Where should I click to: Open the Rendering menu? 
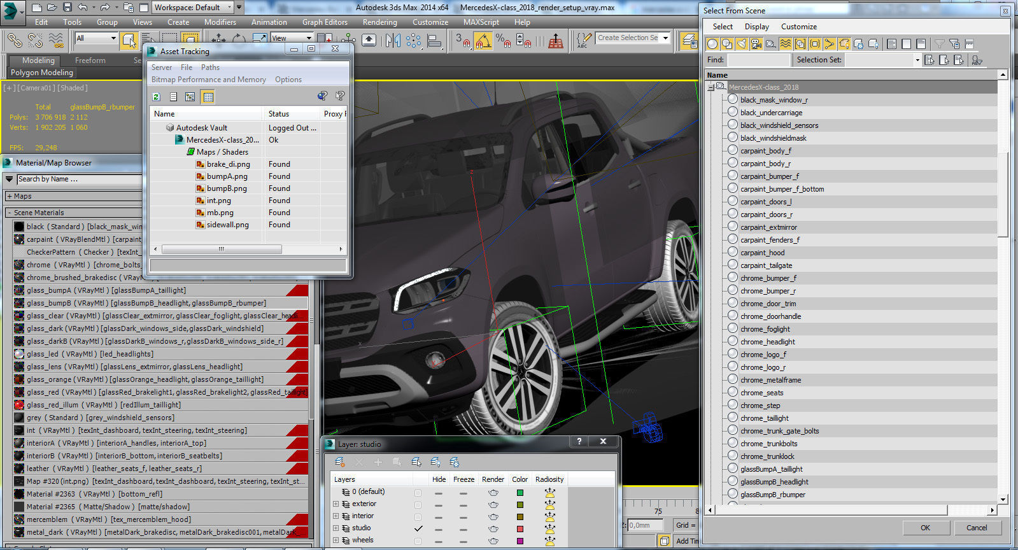(380, 22)
